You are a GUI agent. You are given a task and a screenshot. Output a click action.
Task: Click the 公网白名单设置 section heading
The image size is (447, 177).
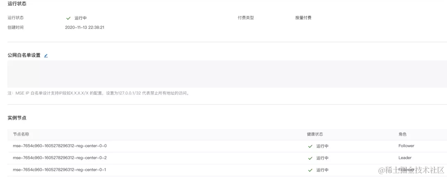24,55
